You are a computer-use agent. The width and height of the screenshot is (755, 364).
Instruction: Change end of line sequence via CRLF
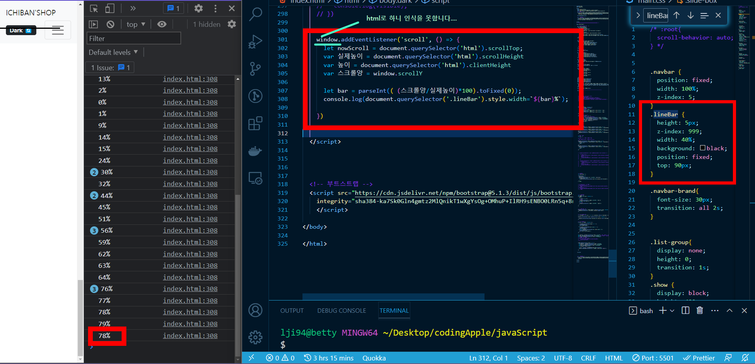tap(588, 358)
